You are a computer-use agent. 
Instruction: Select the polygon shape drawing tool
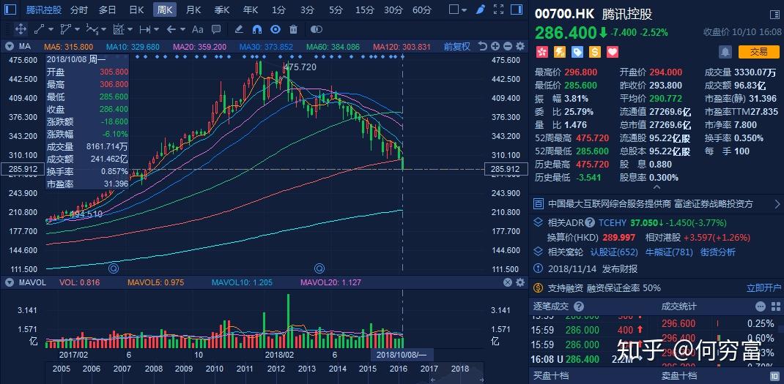tap(66, 29)
